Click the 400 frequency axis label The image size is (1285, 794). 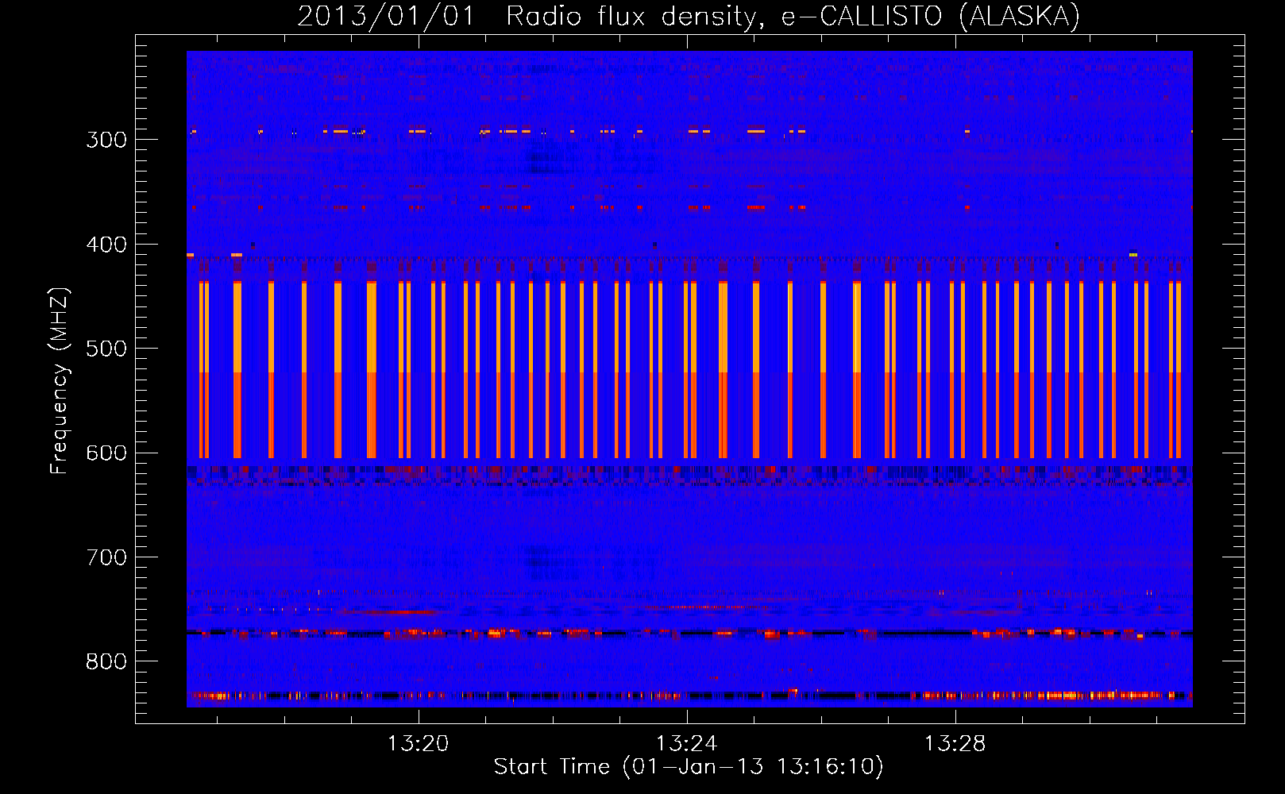[106, 245]
